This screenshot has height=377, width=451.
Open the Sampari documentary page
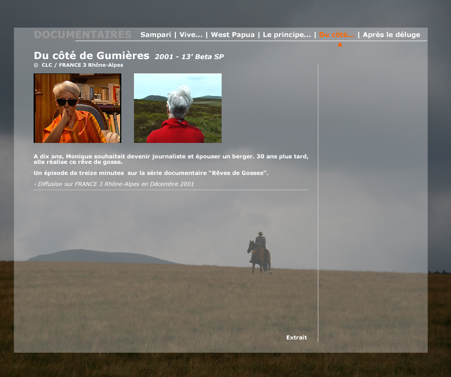tap(155, 35)
